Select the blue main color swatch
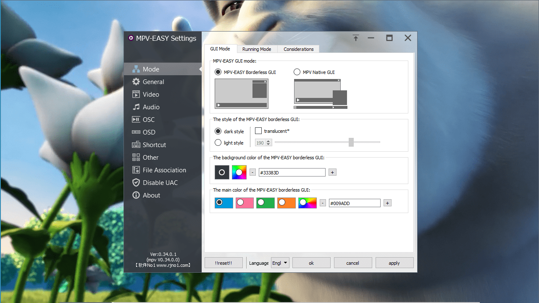Viewport: 539px width, 303px height. [x=223, y=203]
